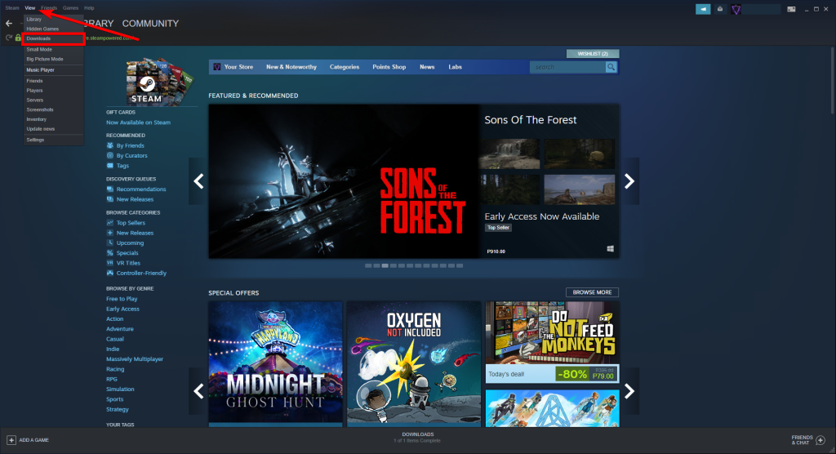Select Servers menu entry
This screenshot has height=454, width=836.
(x=53, y=100)
